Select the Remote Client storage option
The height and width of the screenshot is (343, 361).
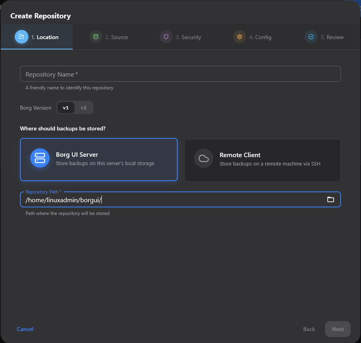click(262, 160)
